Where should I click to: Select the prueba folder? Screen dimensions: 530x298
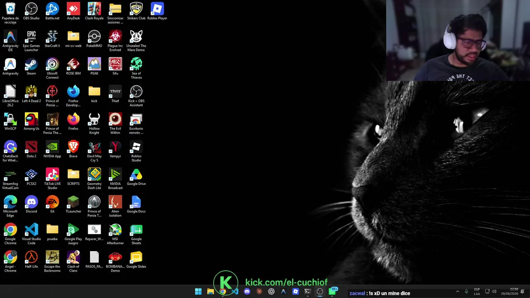[52, 232]
